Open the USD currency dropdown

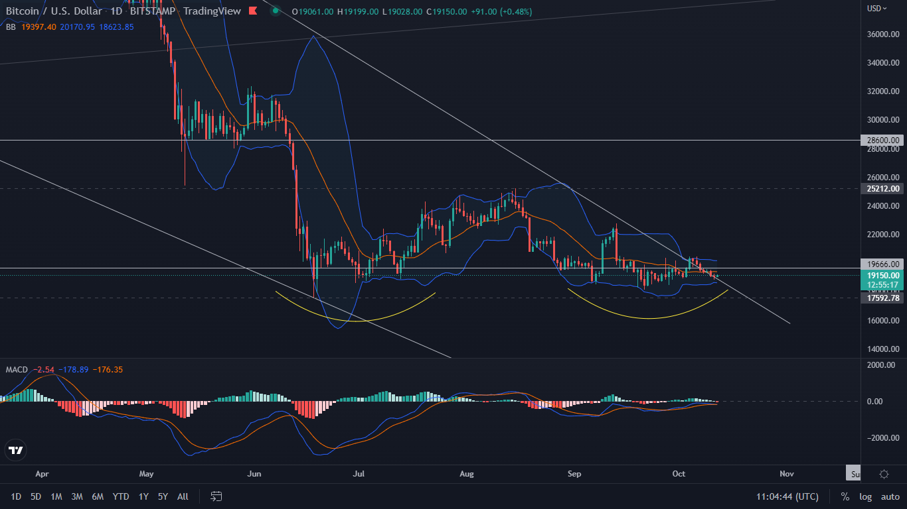[877, 9]
